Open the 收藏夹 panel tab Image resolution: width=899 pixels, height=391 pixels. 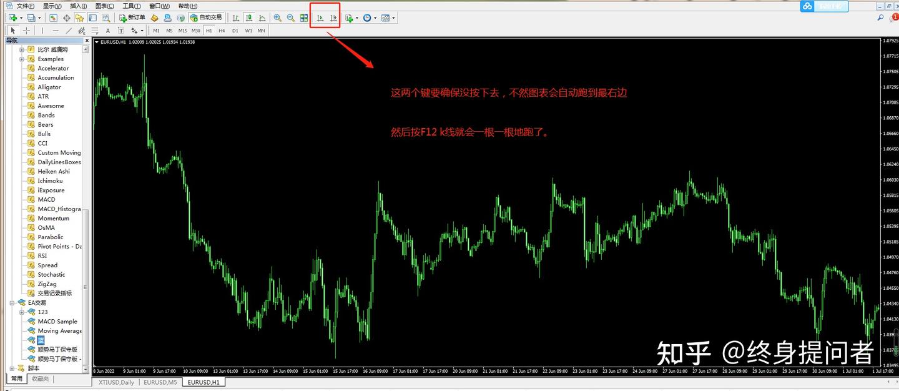[39, 379]
